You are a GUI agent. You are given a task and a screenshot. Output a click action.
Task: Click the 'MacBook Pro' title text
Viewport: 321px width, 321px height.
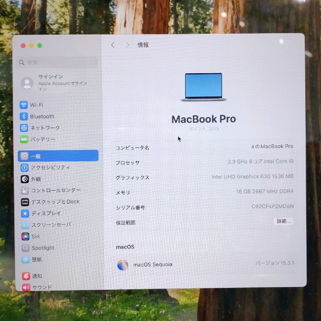coord(204,119)
